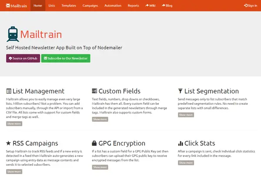Click the Wiki external arrow icon
This screenshot has height=178, width=261.
(147, 5)
